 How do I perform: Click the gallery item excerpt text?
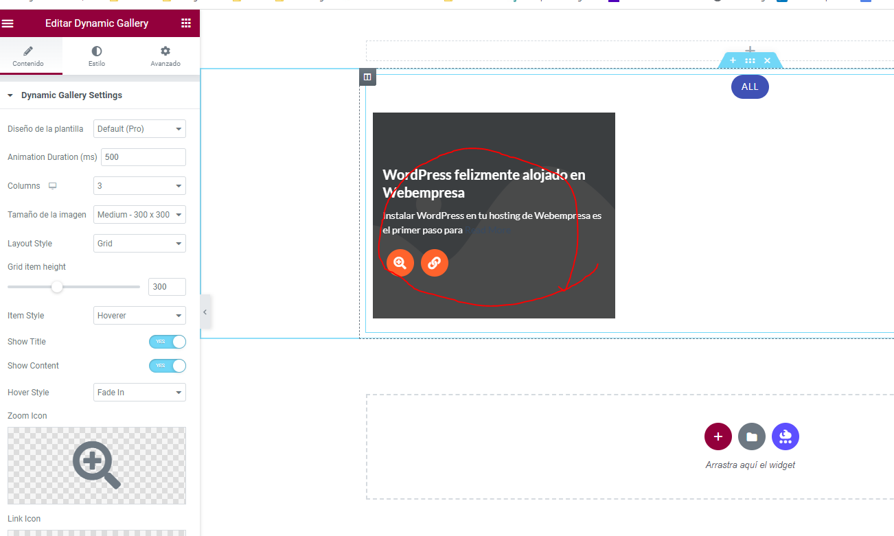tap(492, 223)
